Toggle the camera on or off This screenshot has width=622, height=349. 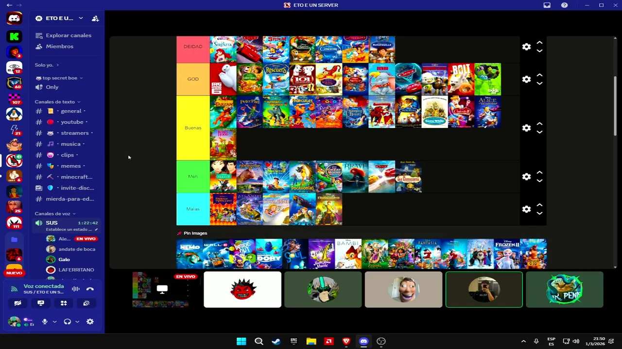pos(17,303)
